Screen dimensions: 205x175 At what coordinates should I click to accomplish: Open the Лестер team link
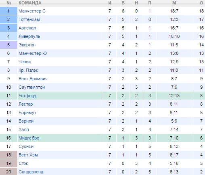tap(26, 104)
